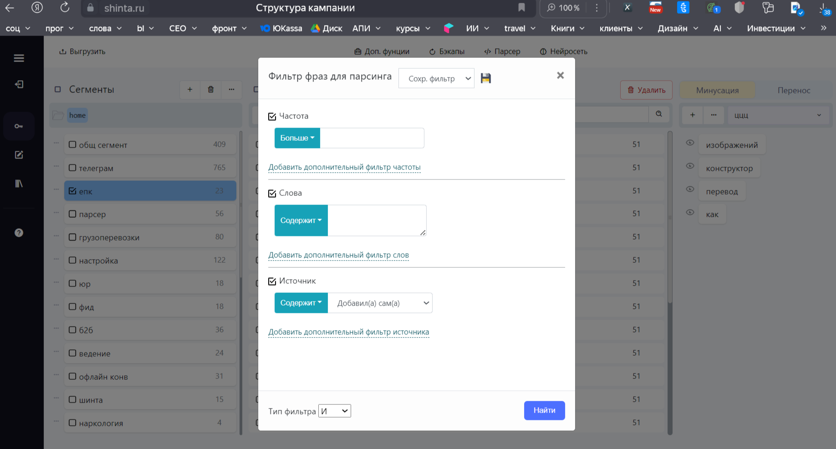The height and width of the screenshot is (449, 836).
Task: Open the Yandex browser home icon
Action: click(x=37, y=7)
